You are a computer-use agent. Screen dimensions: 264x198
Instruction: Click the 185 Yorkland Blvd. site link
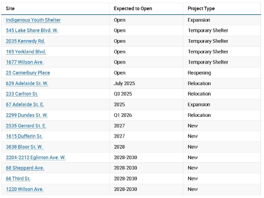pos(26,52)
